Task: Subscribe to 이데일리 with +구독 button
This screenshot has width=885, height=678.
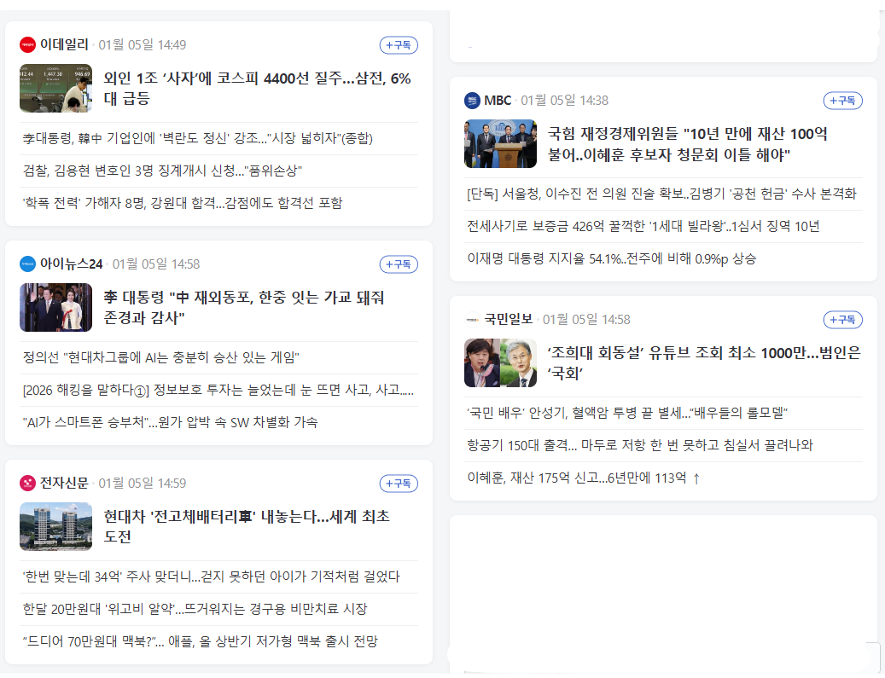Action: 399,45
